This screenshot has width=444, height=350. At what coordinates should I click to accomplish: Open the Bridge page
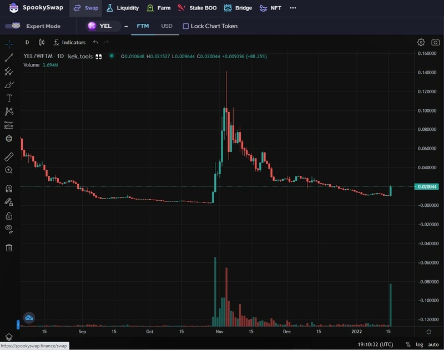pyautogui.click(x=238, y=8)
